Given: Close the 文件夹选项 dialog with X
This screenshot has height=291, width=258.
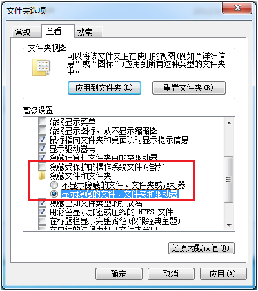Looking at the screenshot, I should pos(237,8).
